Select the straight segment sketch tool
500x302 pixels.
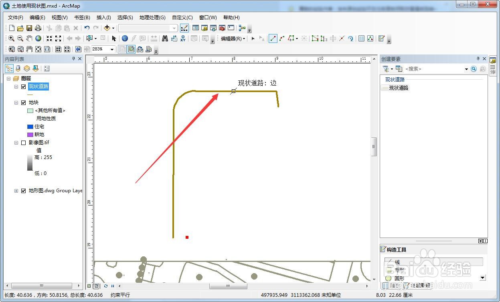click(x=273, y=38)
